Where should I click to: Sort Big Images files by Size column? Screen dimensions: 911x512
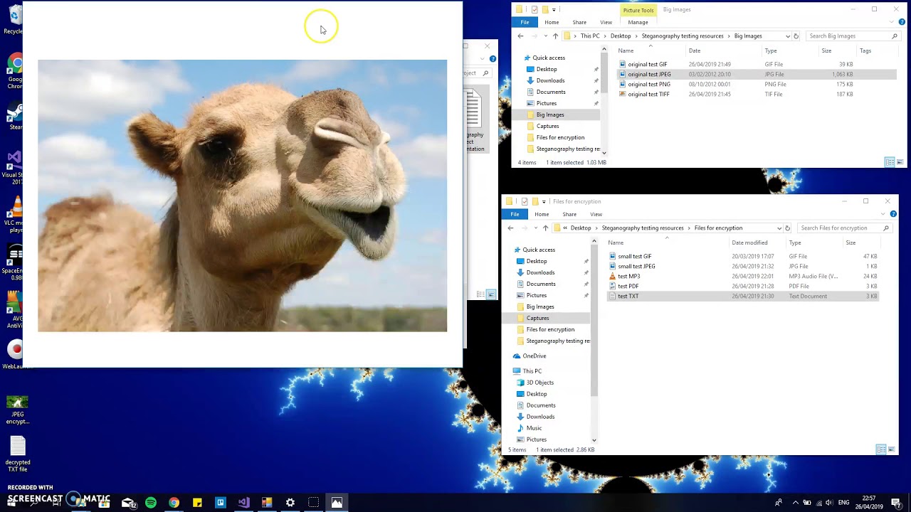826,50
